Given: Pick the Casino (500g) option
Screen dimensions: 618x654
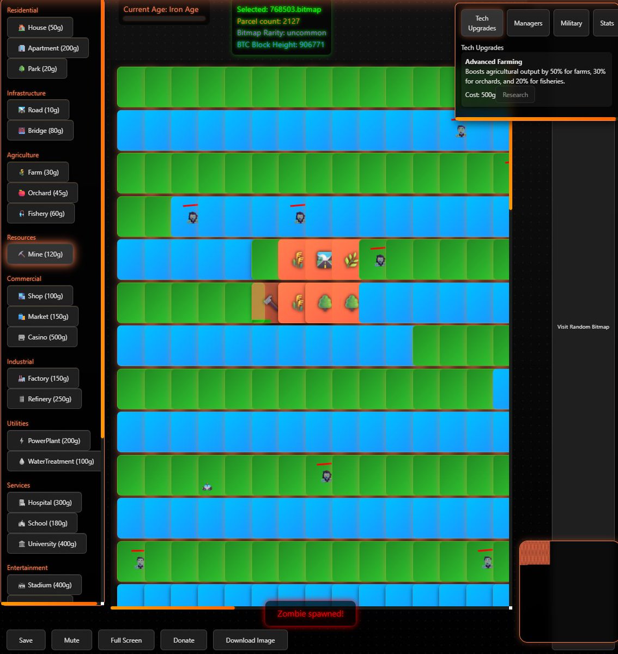Looking at the screenshot, I should tap(42, 337).
